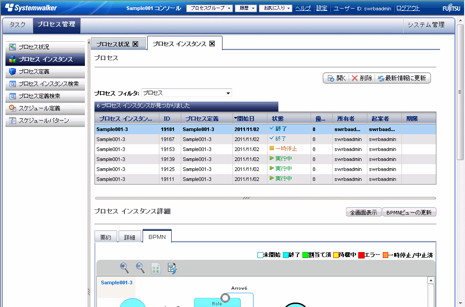Click the zoom in magnifier in BPMN toolbar
The height and width of the screenshot is (307, 465).
point(123,267)
